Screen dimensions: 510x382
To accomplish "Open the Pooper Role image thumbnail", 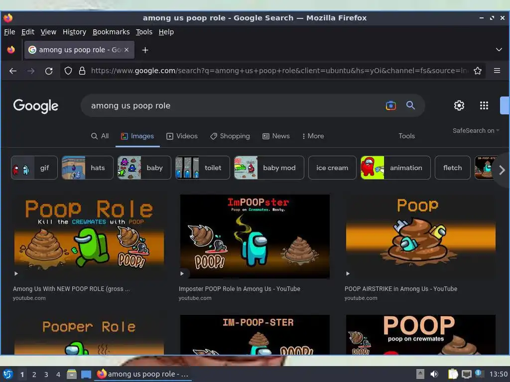I will (89, 335).
